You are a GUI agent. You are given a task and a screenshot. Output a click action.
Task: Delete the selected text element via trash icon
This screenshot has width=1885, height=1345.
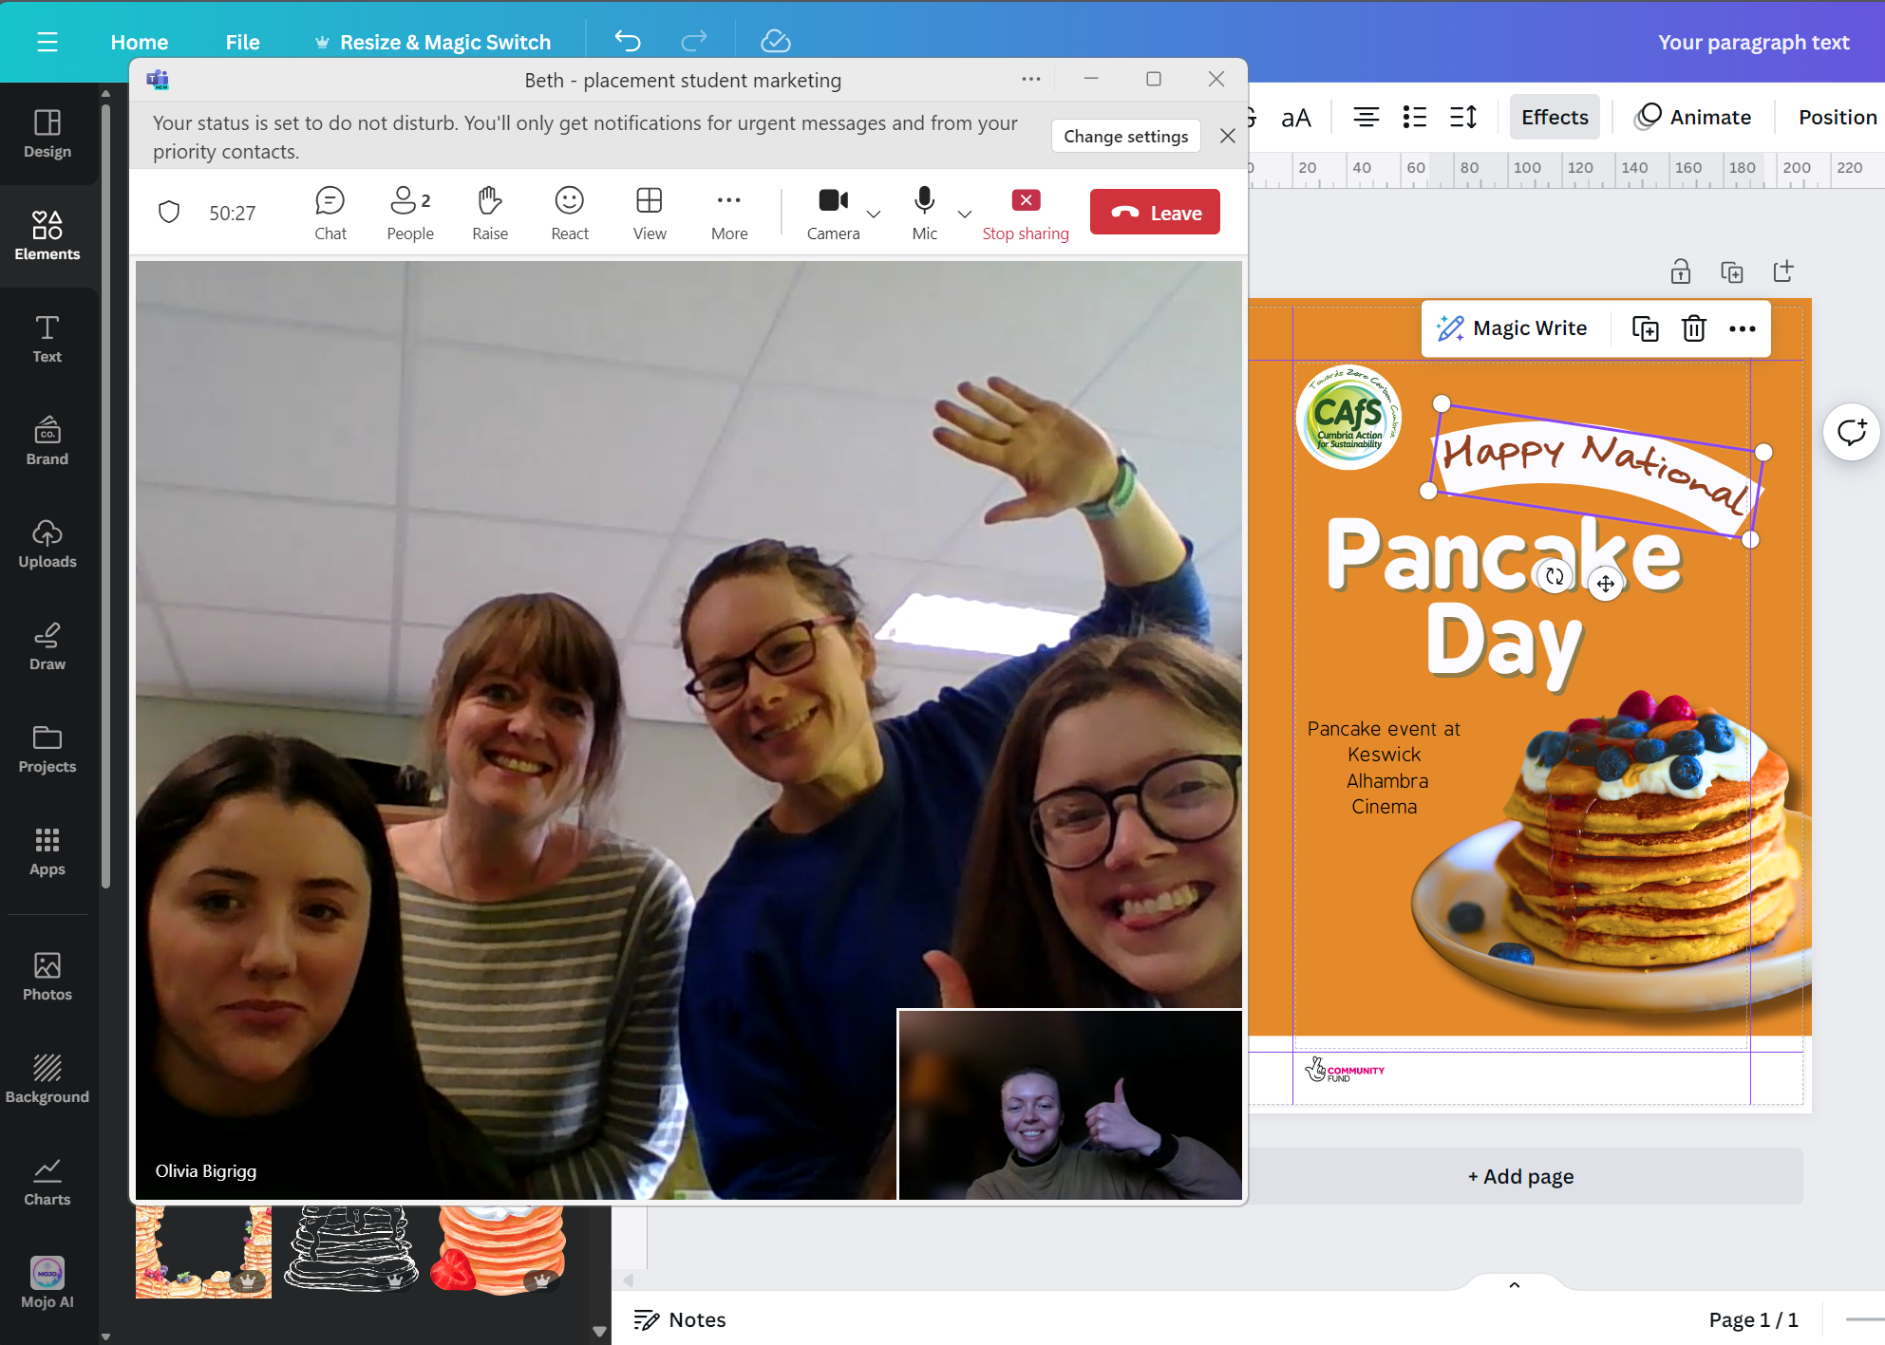pos(1693,328)
